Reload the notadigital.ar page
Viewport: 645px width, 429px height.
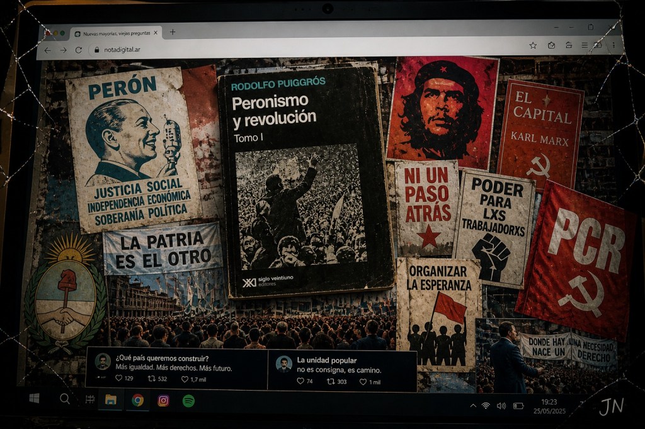pyautogui.click(x=79, y=50)
